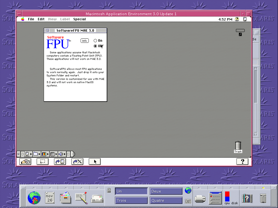Screen dimensions: 278x208
Task: Switch to workspace Trois
Action: coord(131,200)
